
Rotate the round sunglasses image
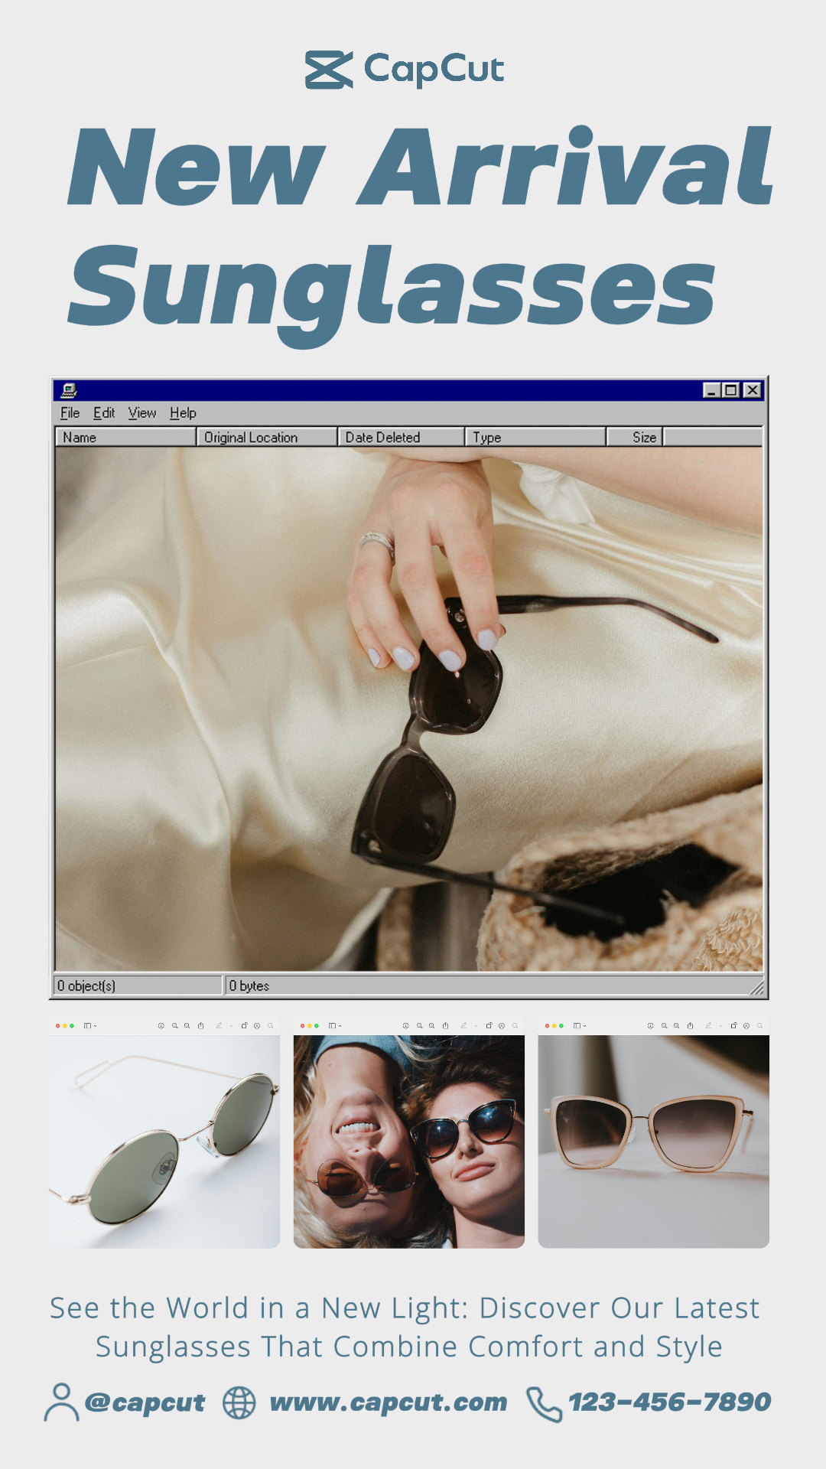[244, 1026]
